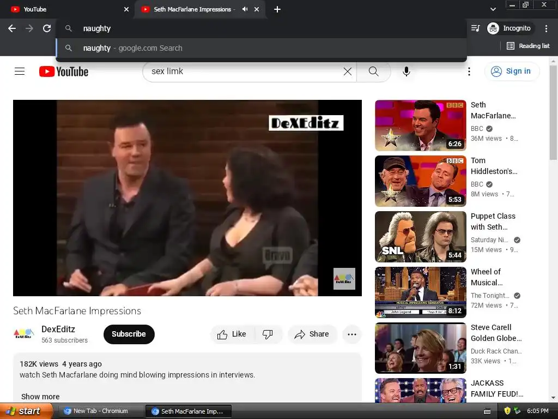Click DexEditz watermark in video corner
Viewport: 558px width, 419px height.
click(x=344, y=279)
